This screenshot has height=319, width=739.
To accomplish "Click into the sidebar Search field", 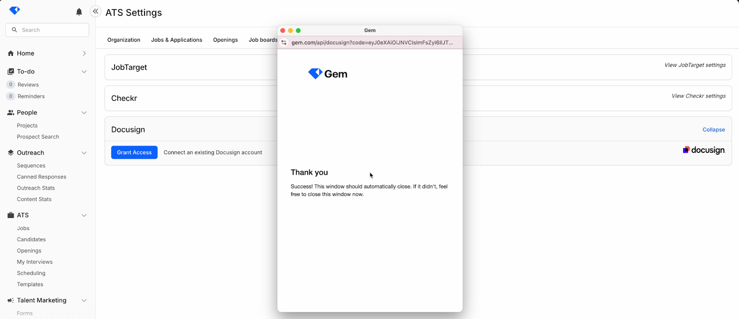I will (47, 30).
